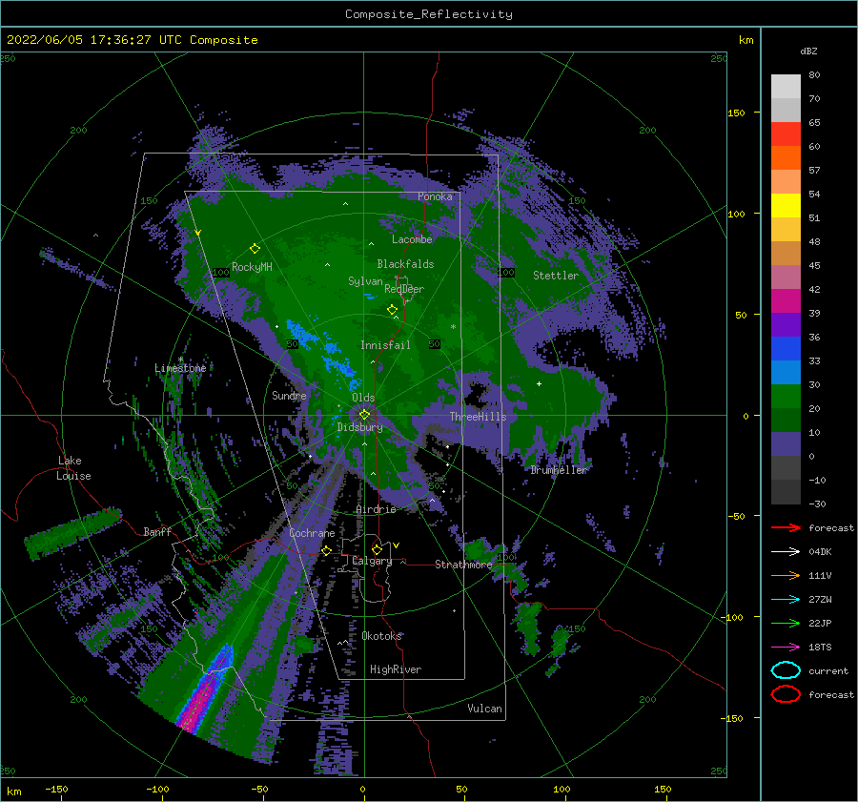Select the 39-42 dBZ magenta swatch
The width and height of the screenshot is (858, 802).
pos(786,300)
